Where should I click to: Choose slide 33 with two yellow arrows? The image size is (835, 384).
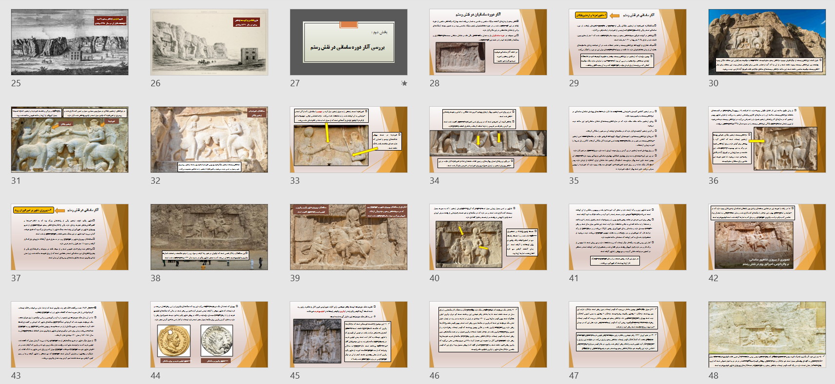tap(349, 139)
